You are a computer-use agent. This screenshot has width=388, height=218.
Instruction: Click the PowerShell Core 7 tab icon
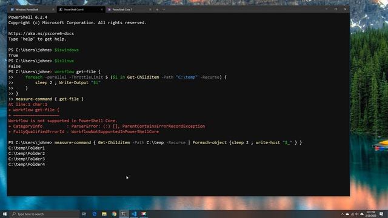[109, 10]
